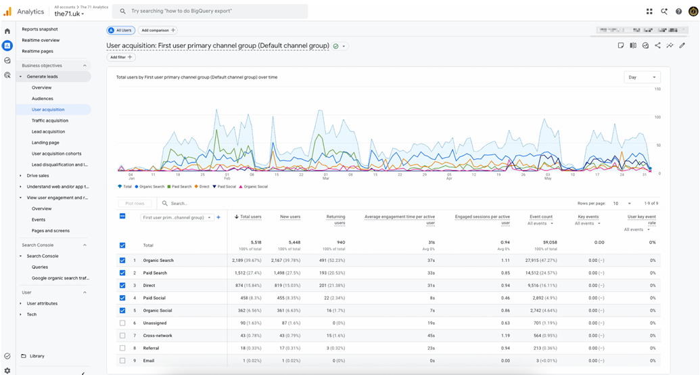The image size is (700, 375).
Task: Check the Email row checkbox
Action: tap(122, 360)
